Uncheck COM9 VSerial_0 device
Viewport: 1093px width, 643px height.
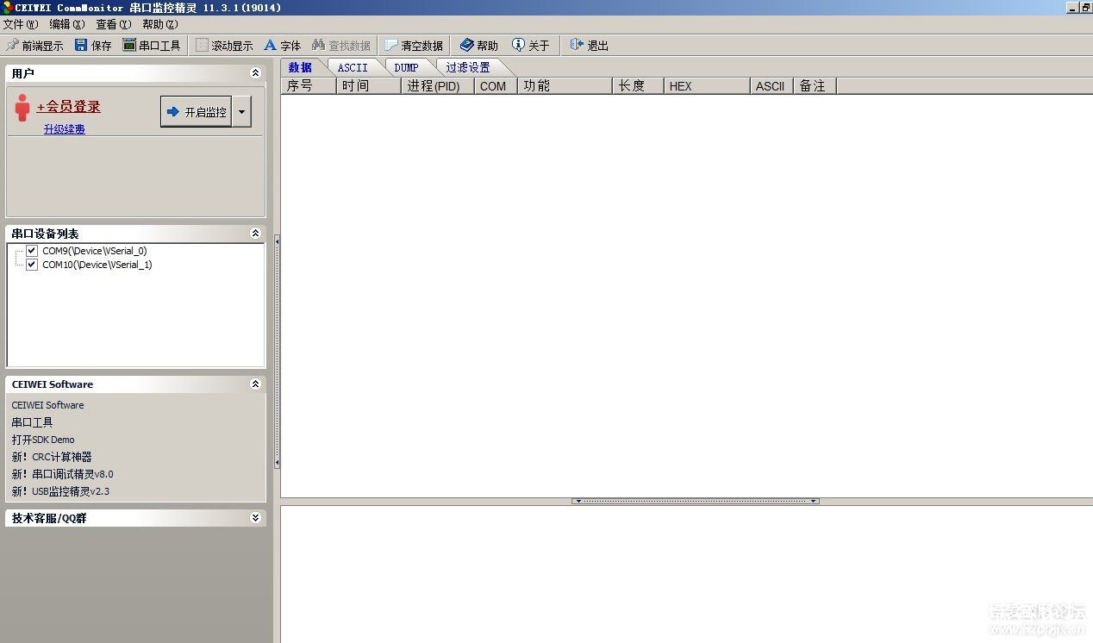[32, 251]
